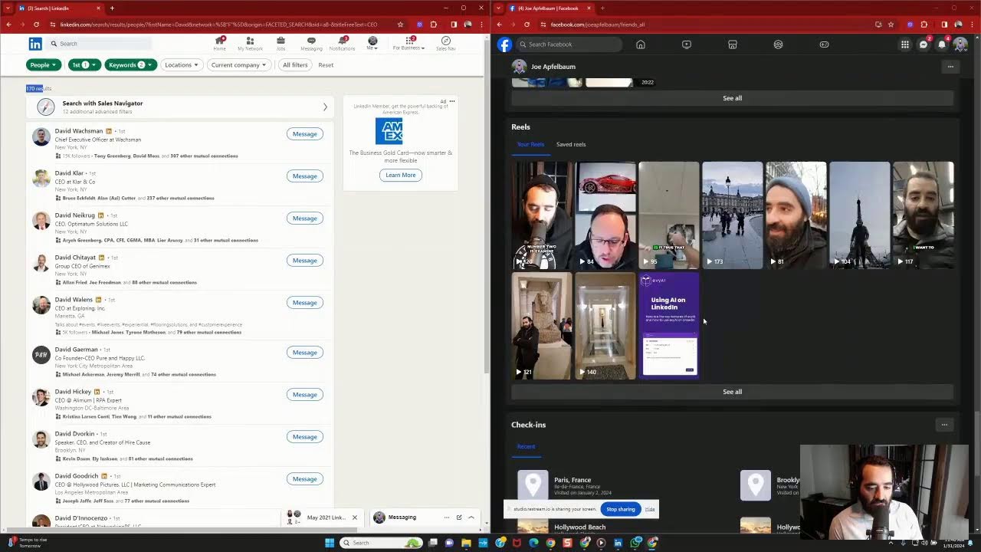Play the reel with 140 views
This screenshot has width=981, height=552.
point(605,326)
